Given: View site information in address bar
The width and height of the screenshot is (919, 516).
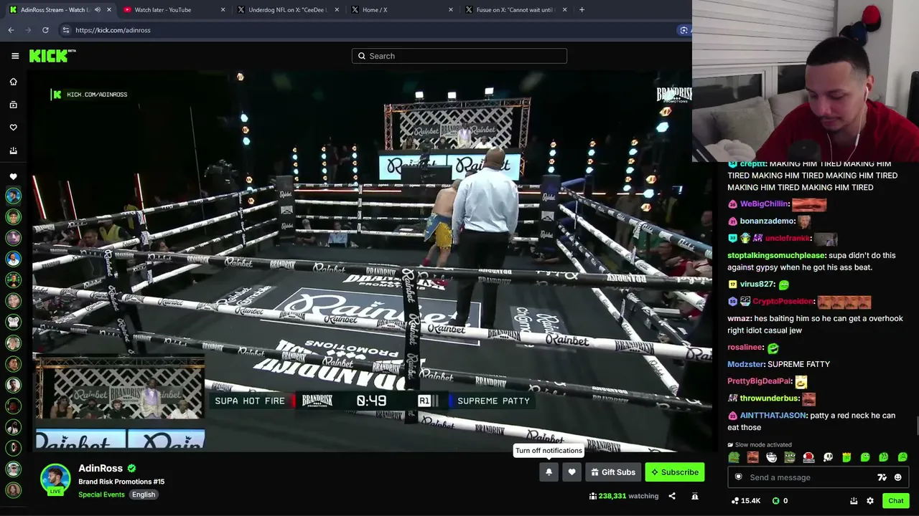Looking at the screenshot, I should pyautogui.click(x=65, y=30).
